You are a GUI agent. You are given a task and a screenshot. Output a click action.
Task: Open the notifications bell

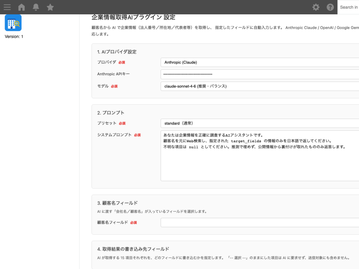(x=35, y=7)
